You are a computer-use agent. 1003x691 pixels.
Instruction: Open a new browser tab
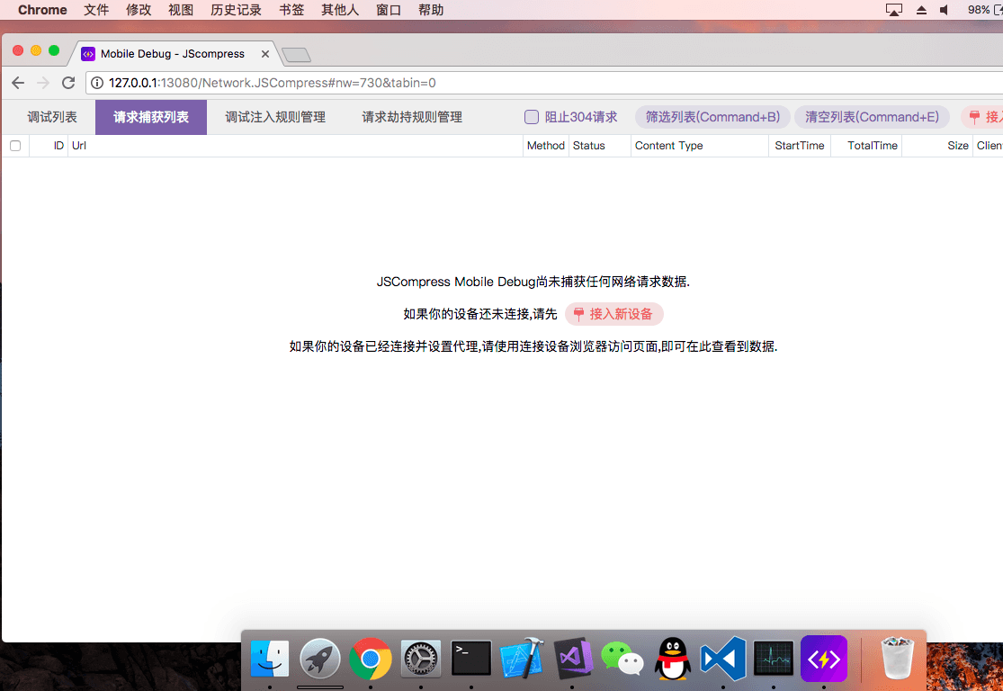coord(296,55)
